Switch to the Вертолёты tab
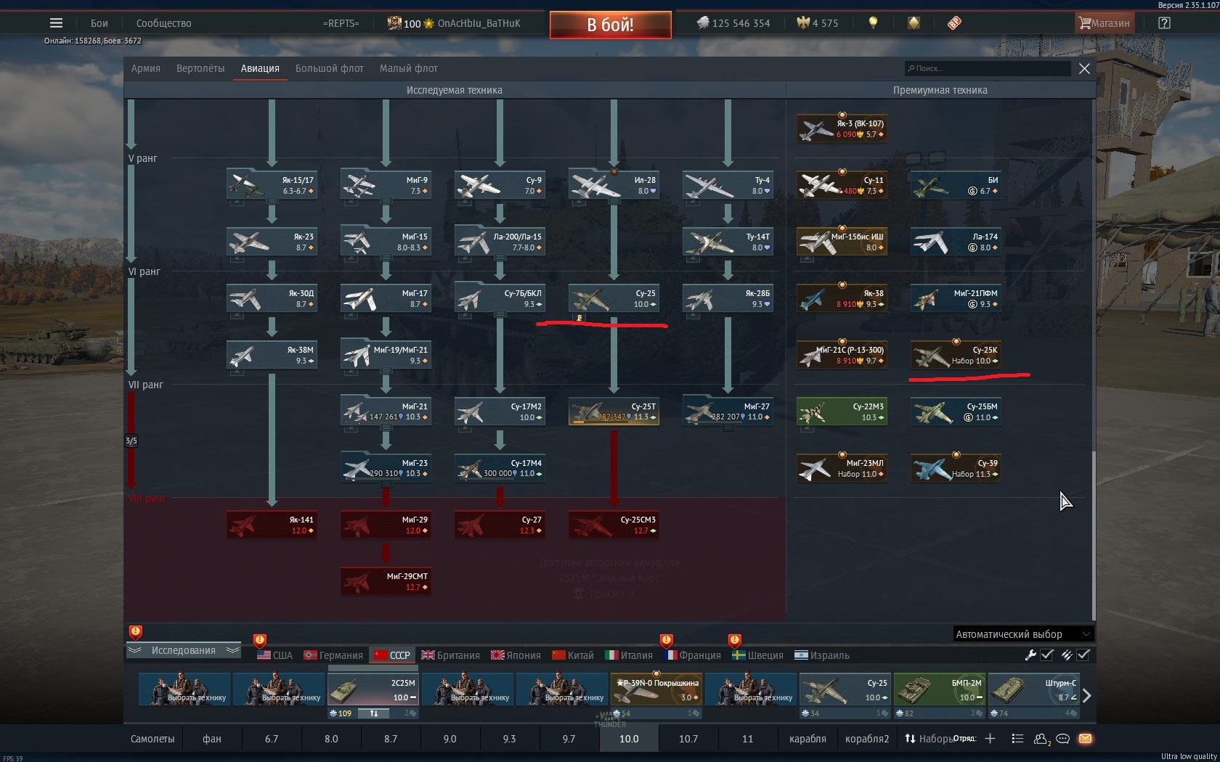Screen dimensions: 1220x762 (x=200, y=68)
